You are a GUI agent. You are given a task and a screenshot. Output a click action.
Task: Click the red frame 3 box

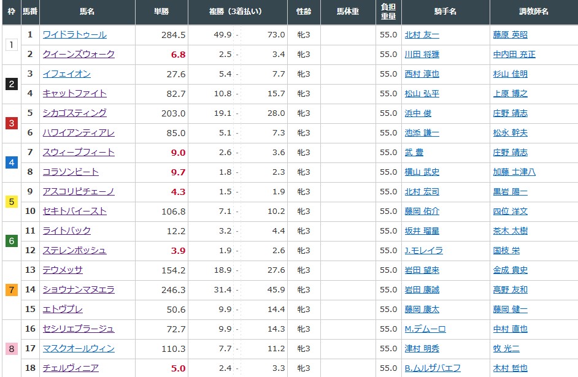tap(11, 123)
